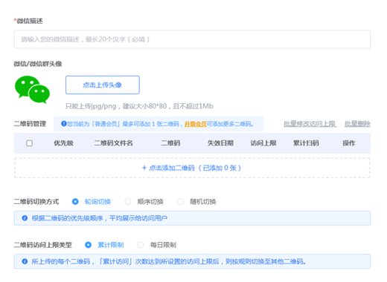Select the 轮询切换 radio option

92,202
